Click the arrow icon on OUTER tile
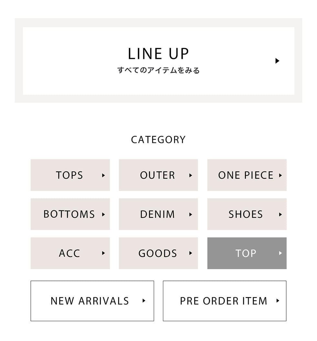Viewport: 317px width, 341px height. 191,175
